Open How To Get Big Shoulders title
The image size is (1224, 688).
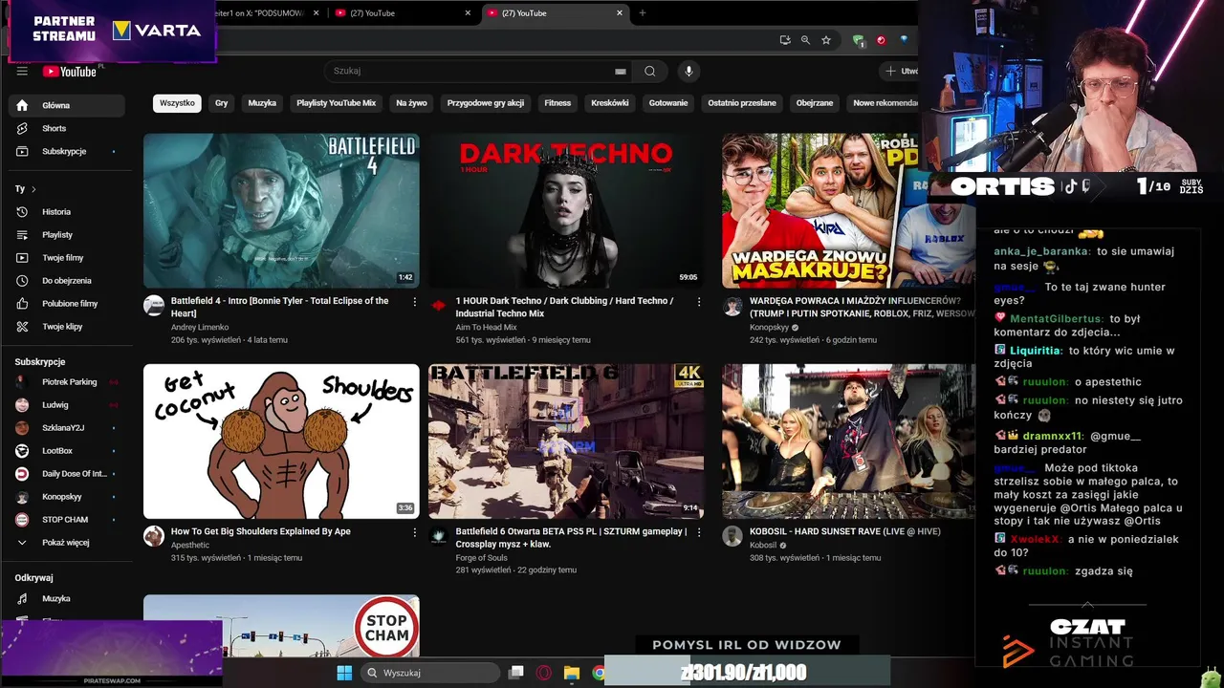[261, 531]
